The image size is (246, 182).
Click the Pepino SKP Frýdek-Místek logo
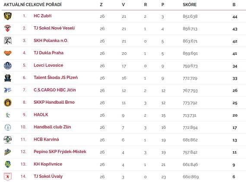[x=7, y=152]
